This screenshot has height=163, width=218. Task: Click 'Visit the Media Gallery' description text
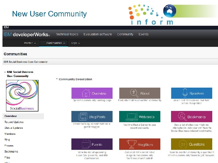click(139, 126)
